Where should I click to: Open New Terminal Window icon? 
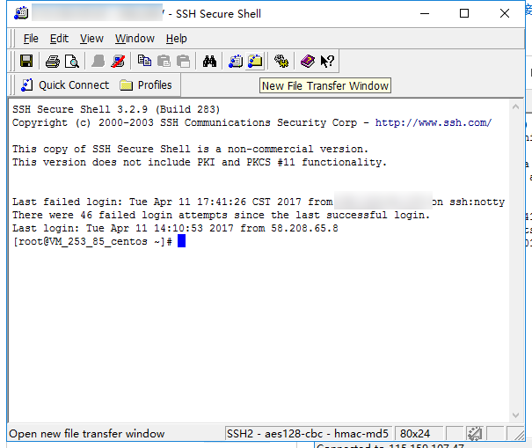pyautogui.click(x=236, y=61)
